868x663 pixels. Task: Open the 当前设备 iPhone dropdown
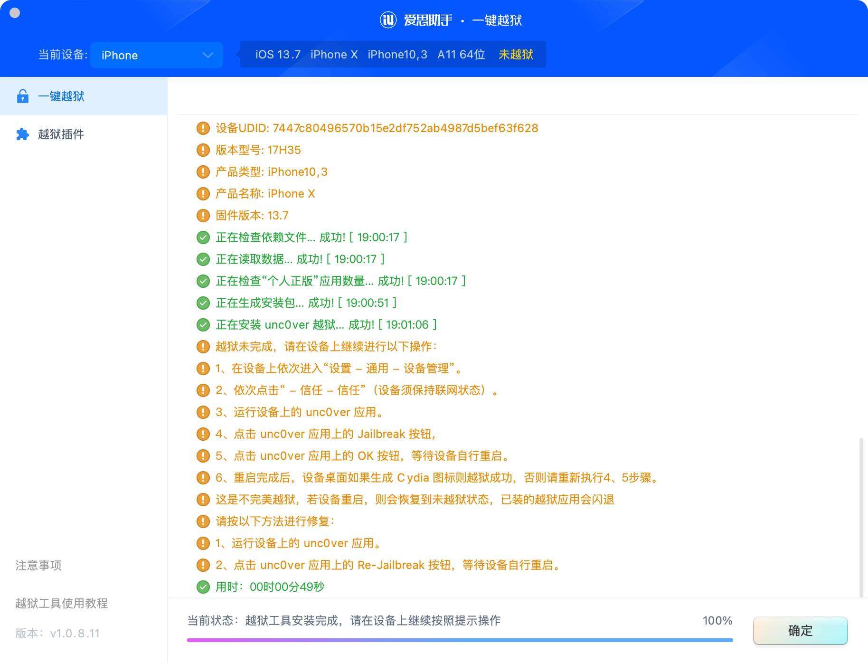[156, 55]
